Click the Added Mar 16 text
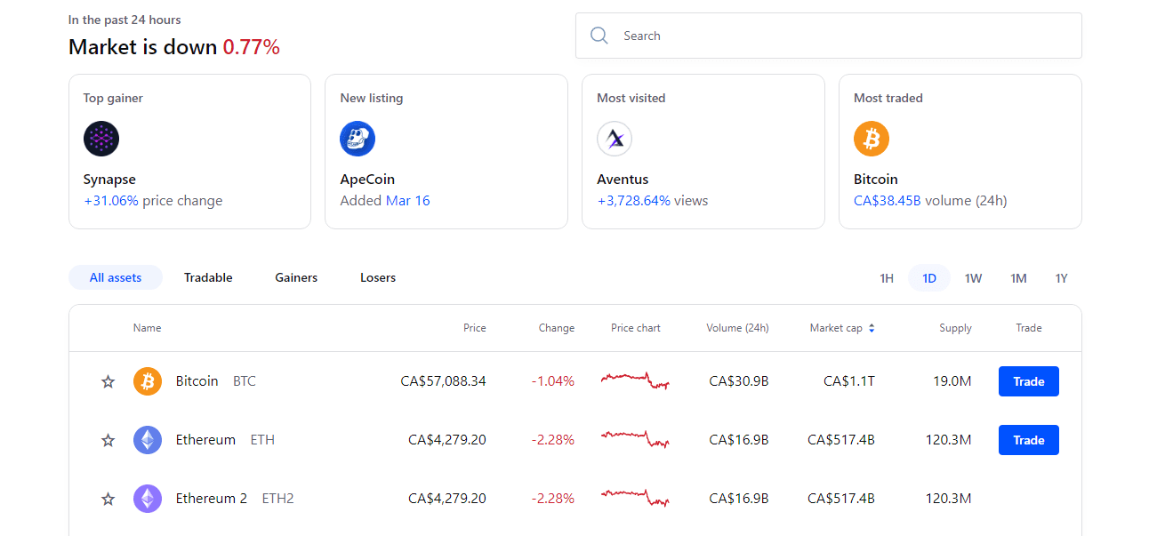Image resolution: width=1157 pixels, height=536 pixels. [x=385, y=201]
